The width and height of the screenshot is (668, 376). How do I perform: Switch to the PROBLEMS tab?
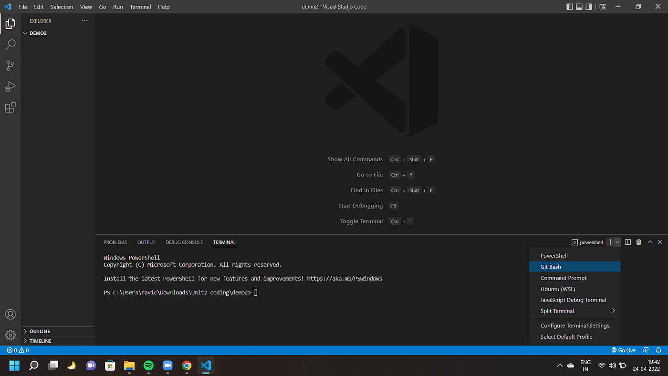(115, 242)
